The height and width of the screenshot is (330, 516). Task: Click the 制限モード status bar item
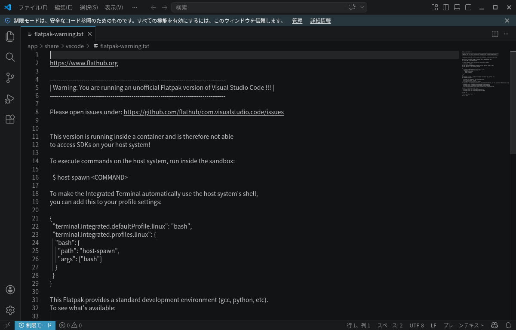(35, 325)
